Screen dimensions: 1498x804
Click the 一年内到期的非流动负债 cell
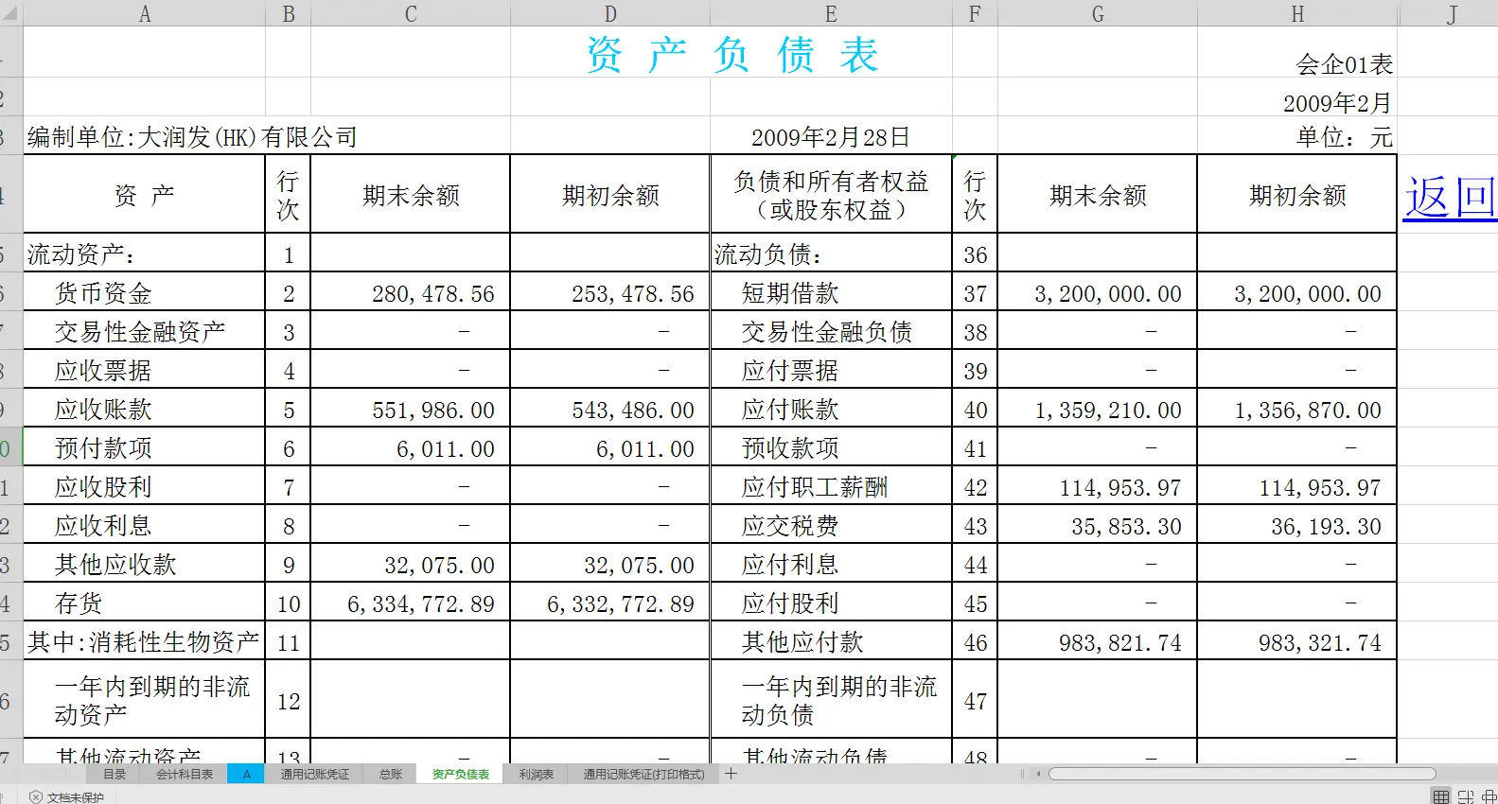click(x=831, y=700)
